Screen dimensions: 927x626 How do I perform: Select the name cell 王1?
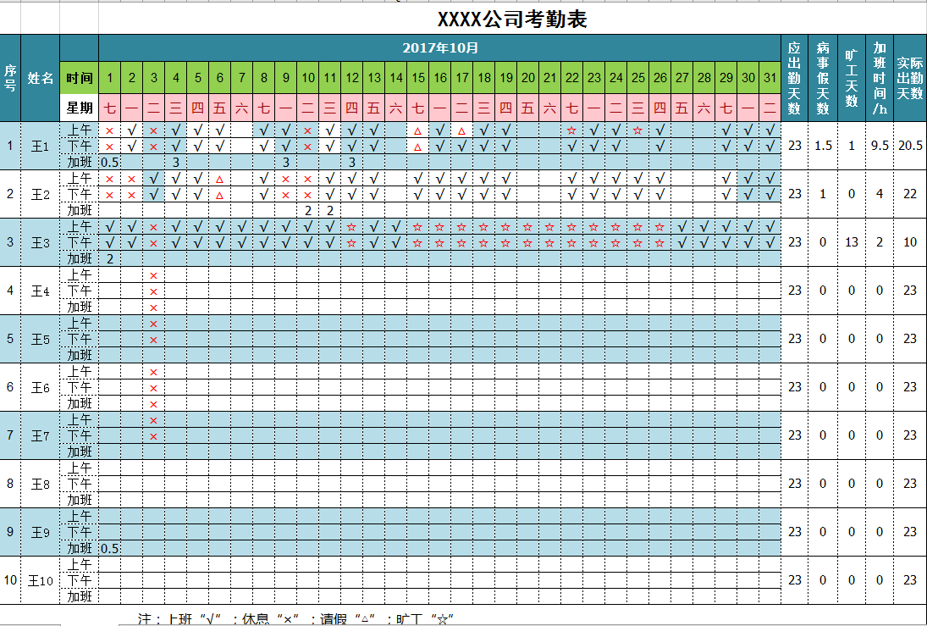click(x=40, y=146)
